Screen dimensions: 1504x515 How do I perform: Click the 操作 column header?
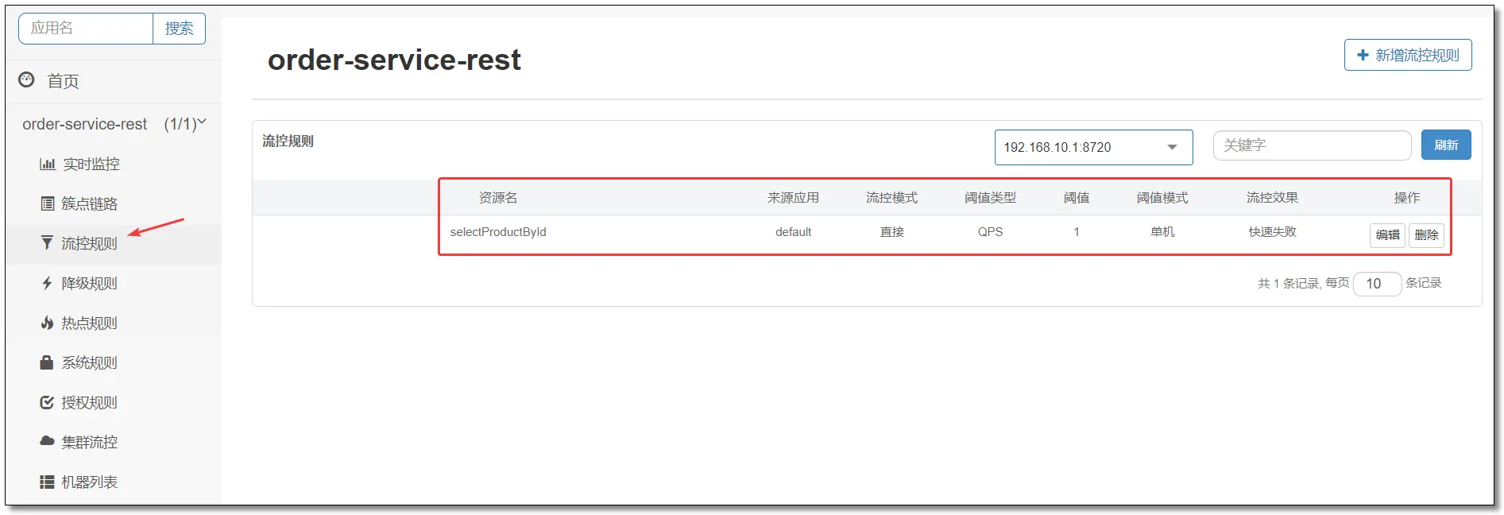coord(1406,198)
